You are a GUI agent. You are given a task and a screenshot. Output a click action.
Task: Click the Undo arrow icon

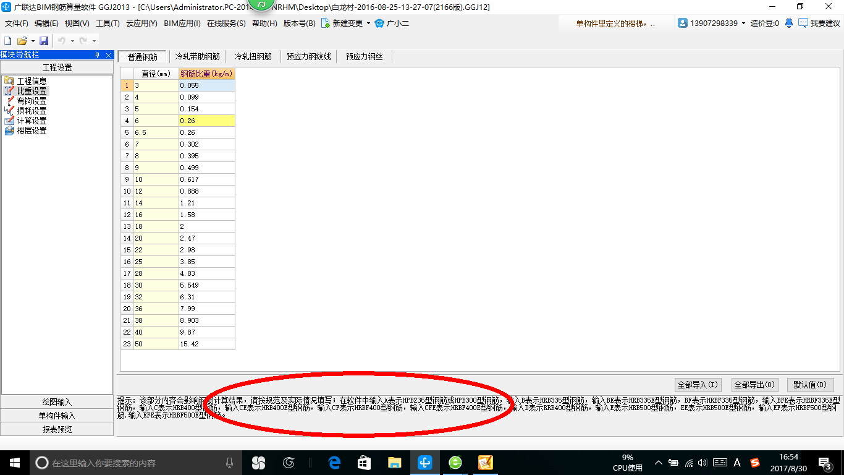click(62, 41)
